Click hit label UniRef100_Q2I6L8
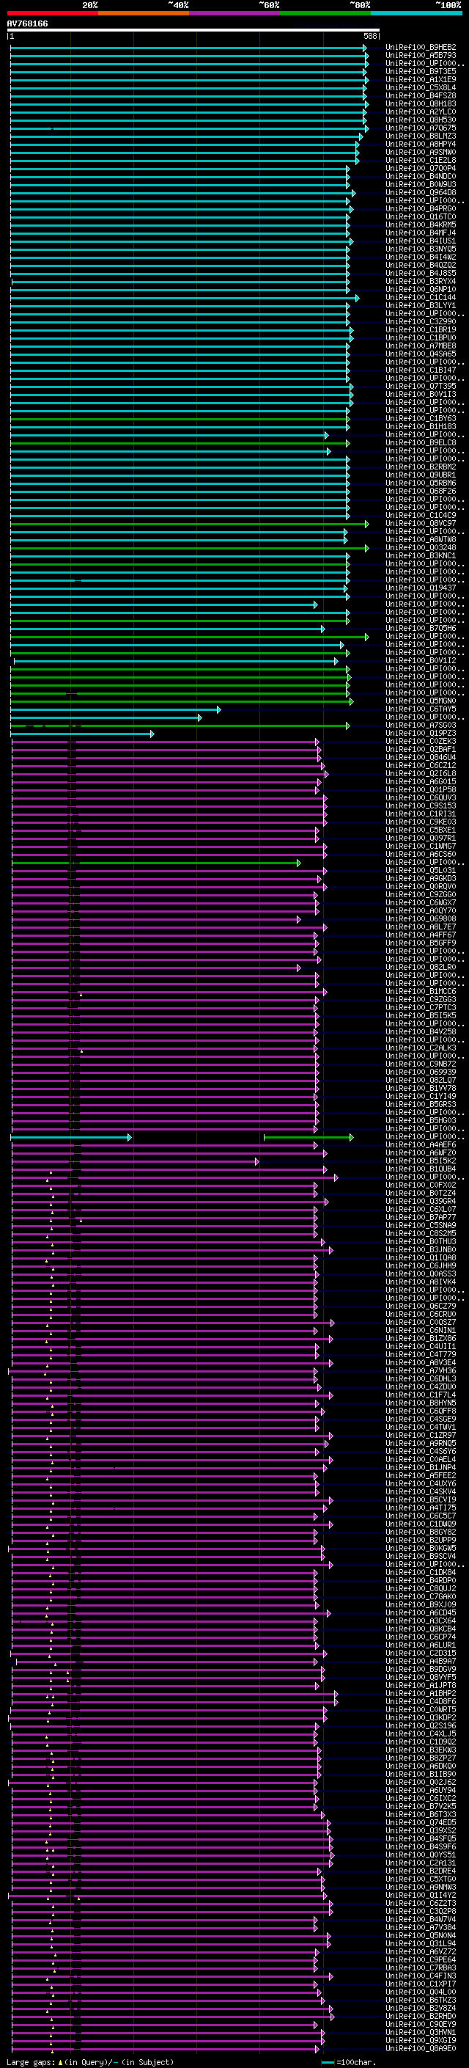 420,773
